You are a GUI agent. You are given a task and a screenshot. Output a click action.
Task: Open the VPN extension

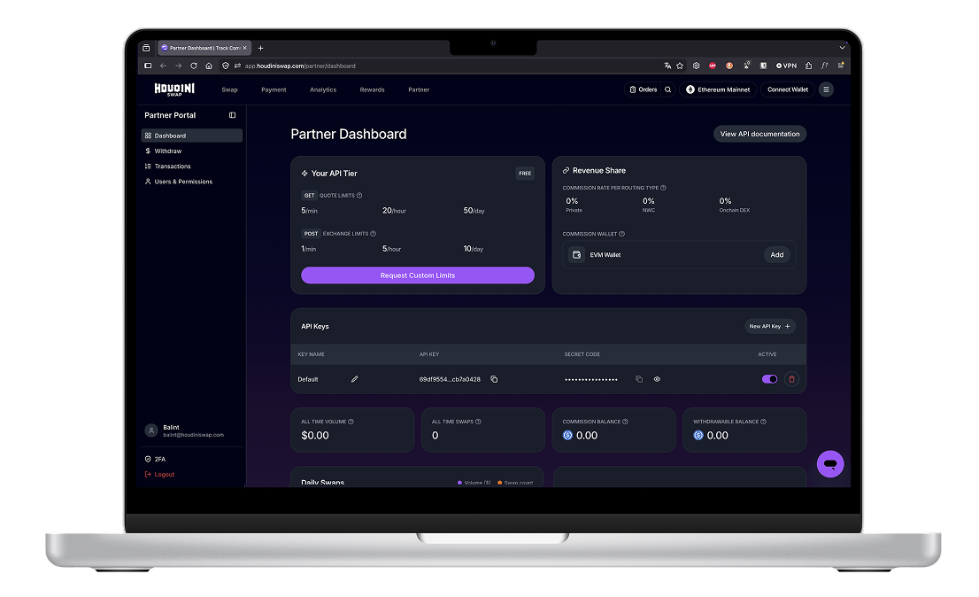[x=786, y=66]
